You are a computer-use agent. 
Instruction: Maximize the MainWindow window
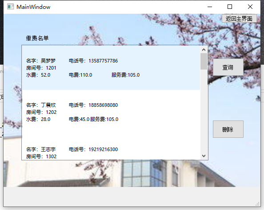[230, 7]
